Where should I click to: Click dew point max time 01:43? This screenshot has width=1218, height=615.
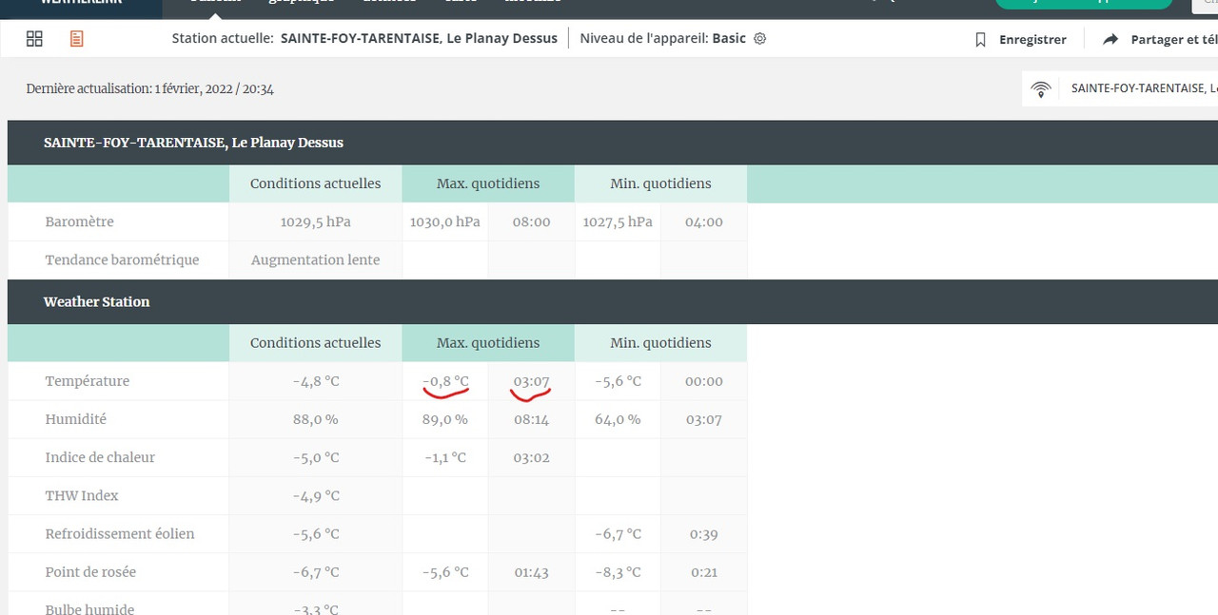tap(532, 572)
